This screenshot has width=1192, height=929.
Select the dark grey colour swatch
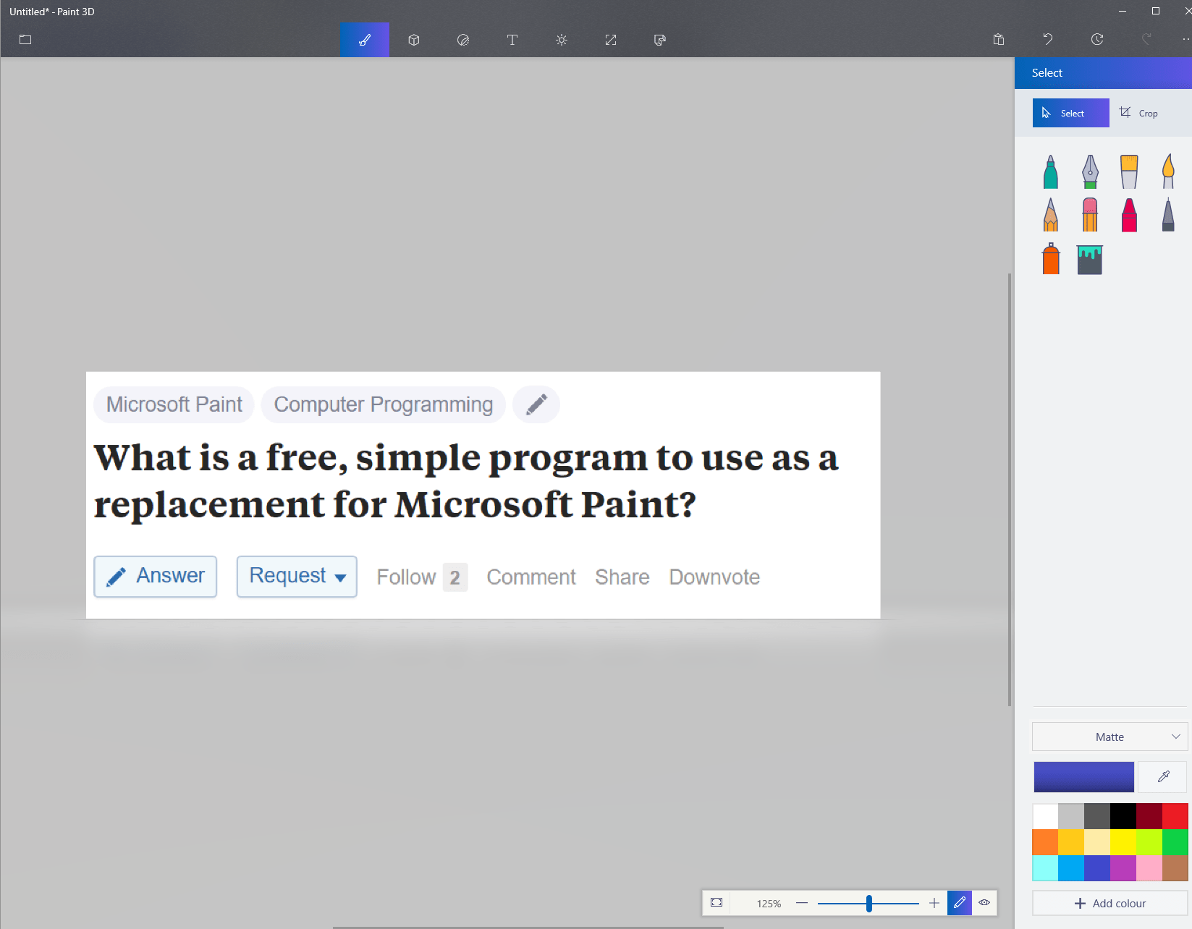tap(1097, 816)
